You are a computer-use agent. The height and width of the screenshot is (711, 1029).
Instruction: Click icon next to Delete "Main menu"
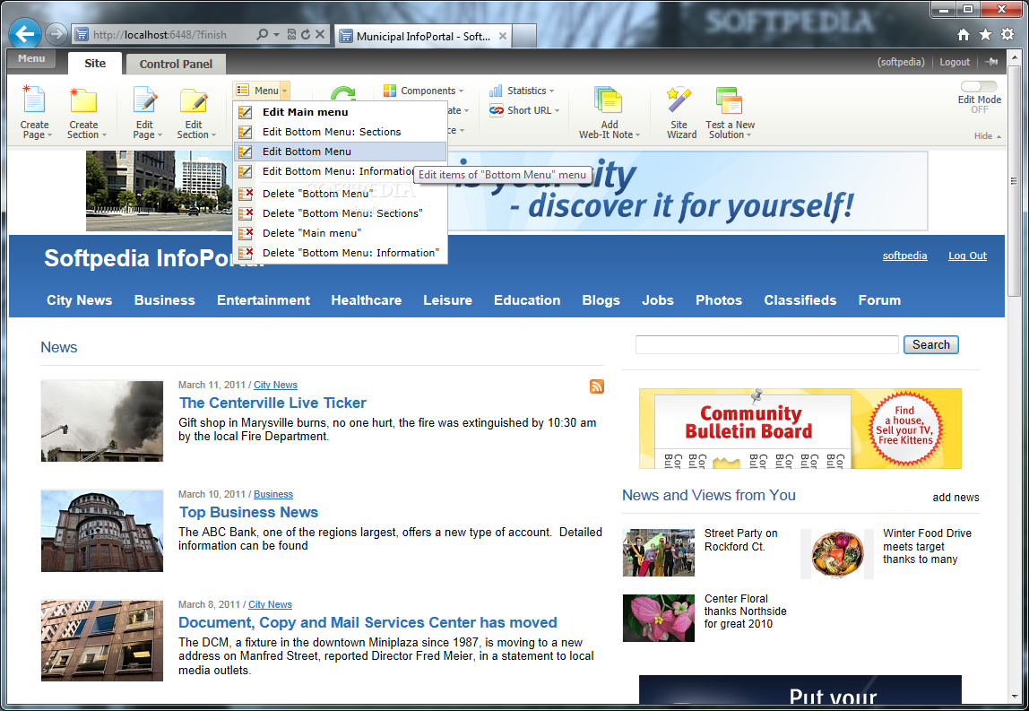coord(246,233)
